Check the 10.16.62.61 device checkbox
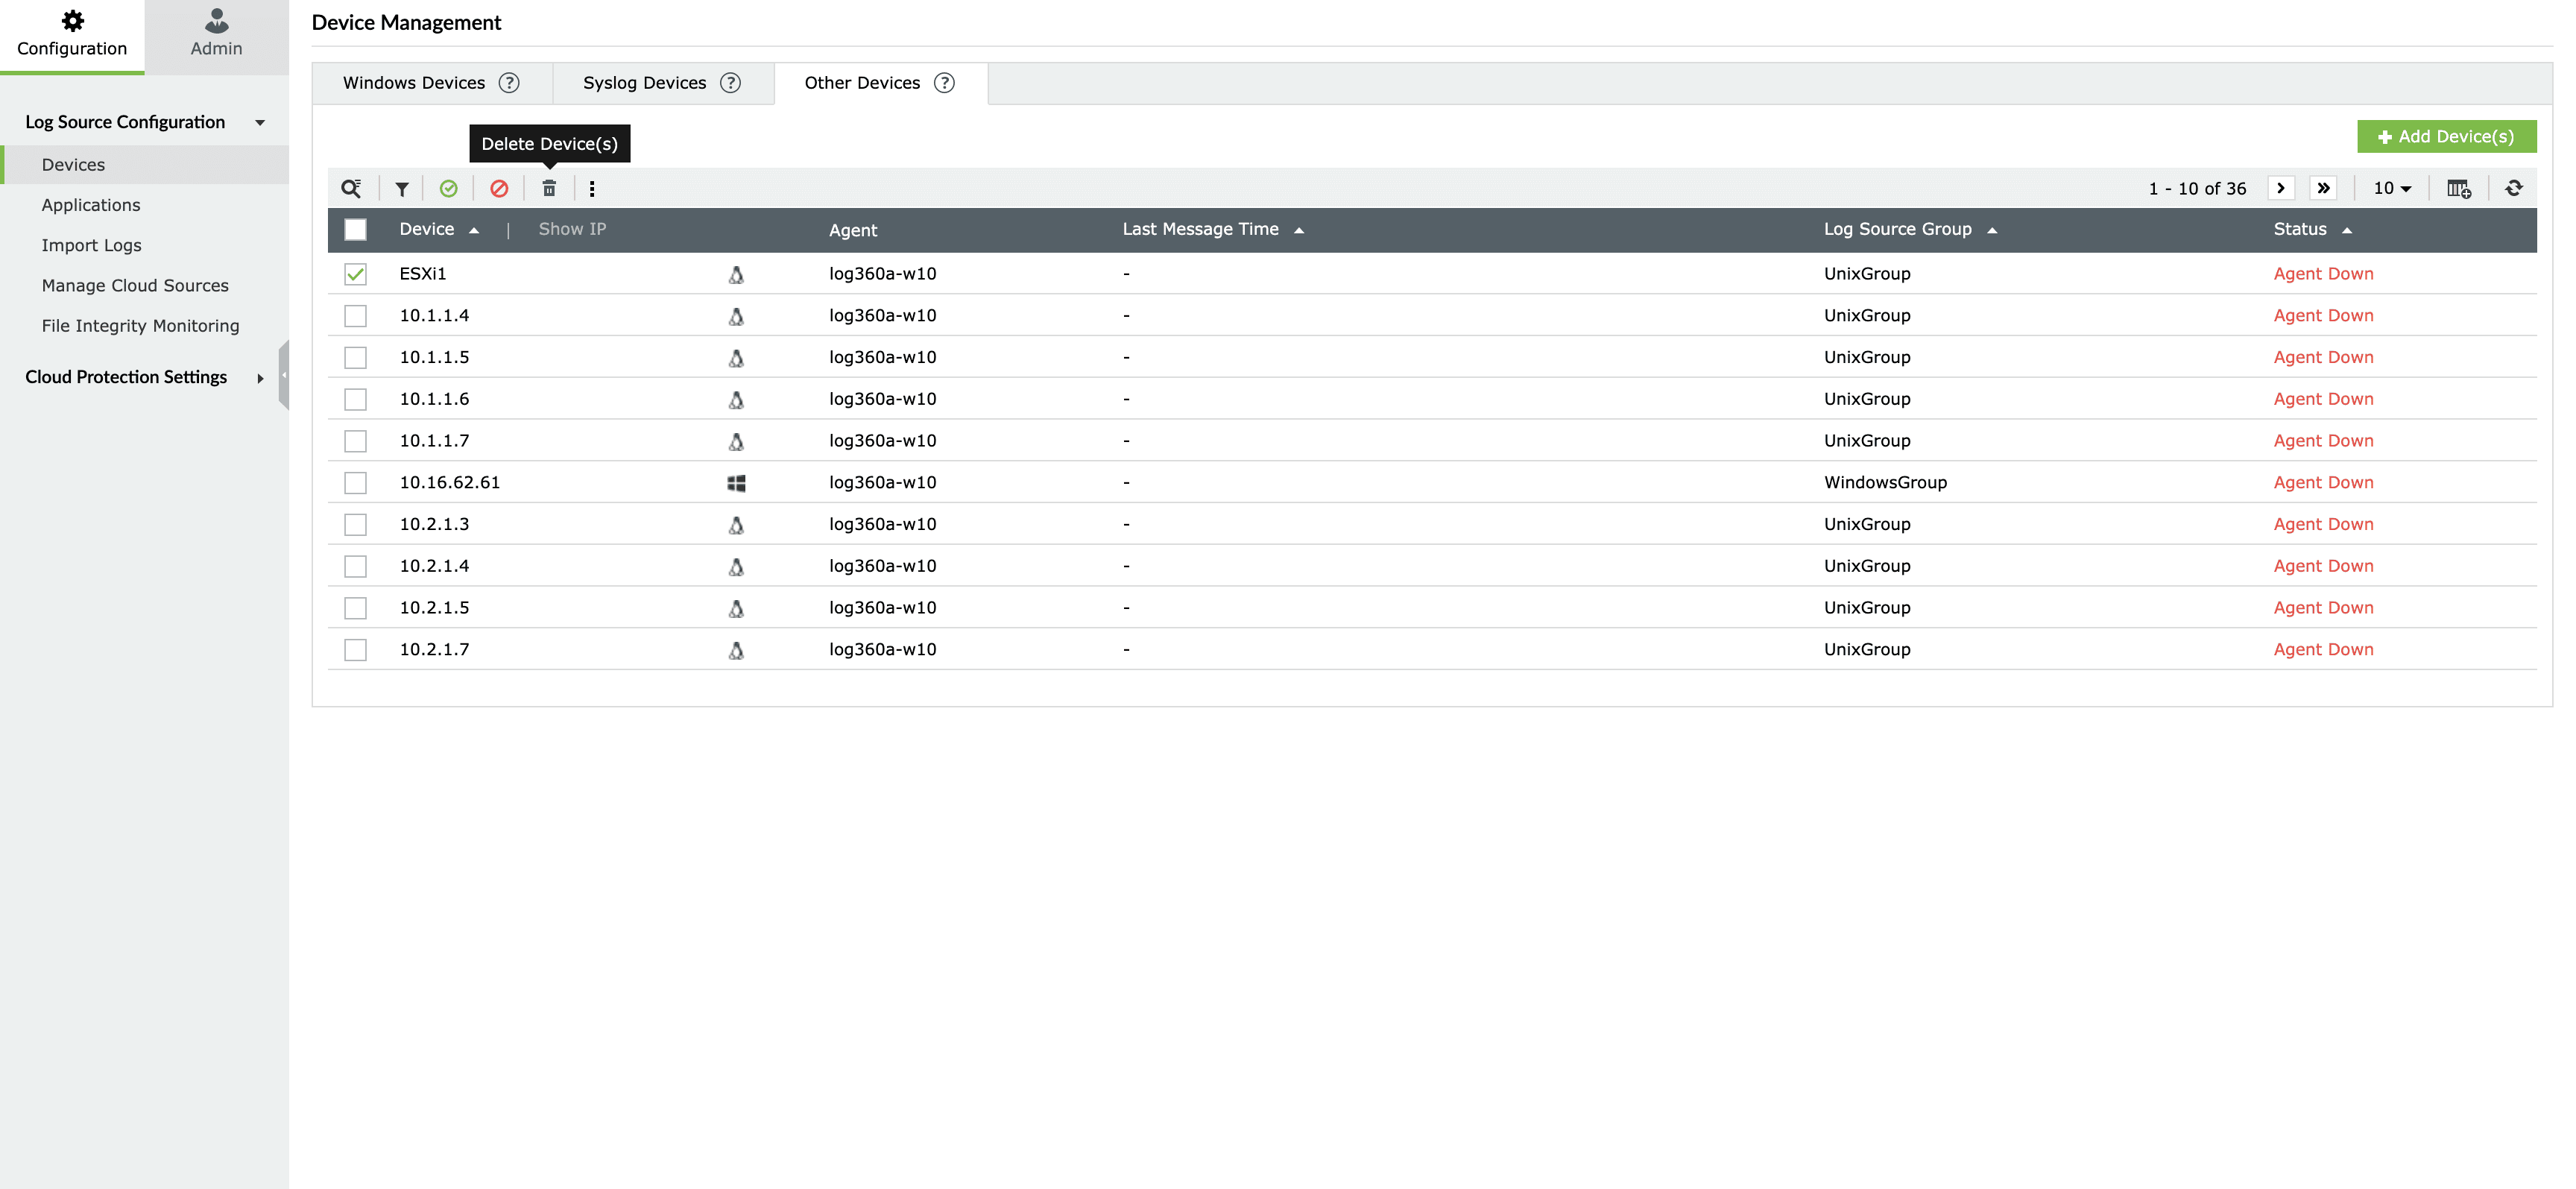The width and height of the screenshot is (2576, 1189). (x=355, y=483)
